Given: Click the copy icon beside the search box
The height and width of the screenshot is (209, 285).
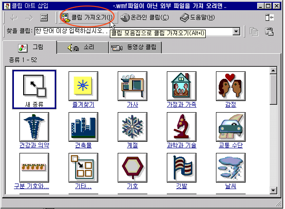Looking at the screenshot, I should [x=253, y=32].
